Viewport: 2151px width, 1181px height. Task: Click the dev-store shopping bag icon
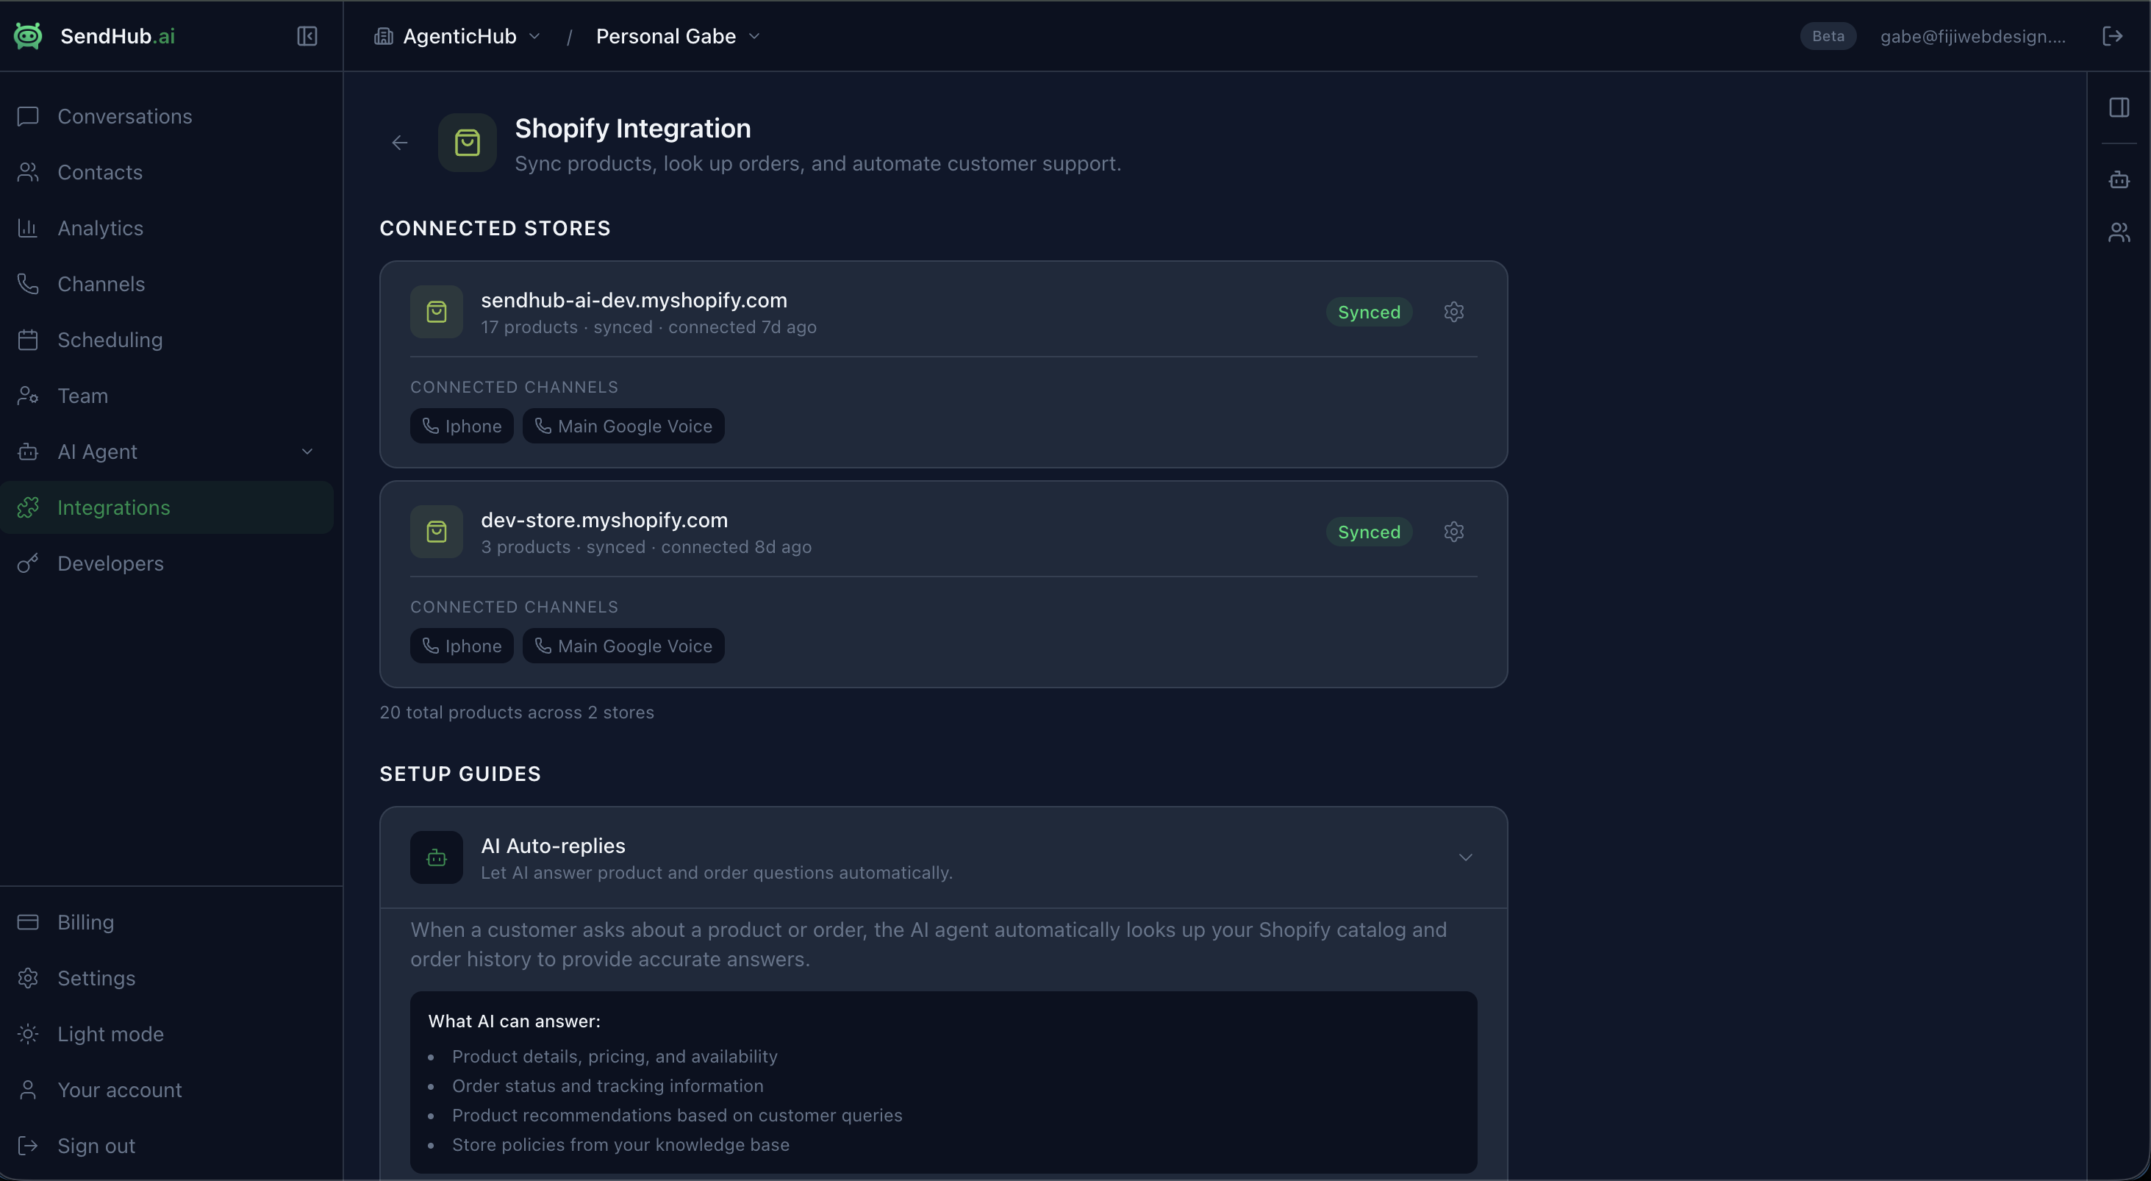coord(437,531)
